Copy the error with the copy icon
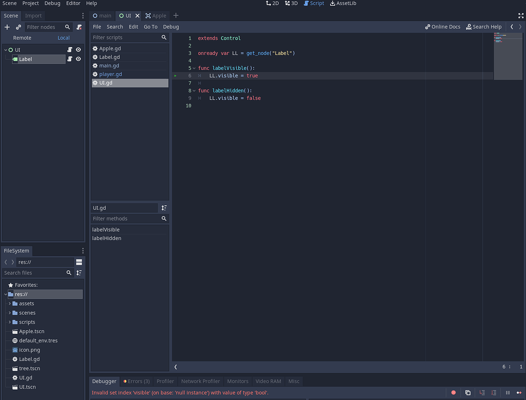This screenshot has width=526, height=400. click(x=468, y=392)
